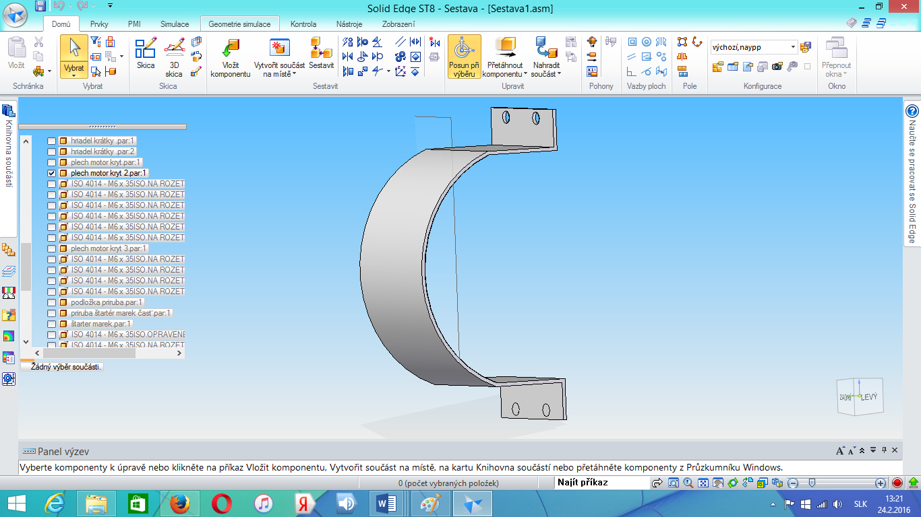This screenshot has height=517, width=921.
Task: Expand the paste special dropdown in Schránka
Action: coord(50,71)
